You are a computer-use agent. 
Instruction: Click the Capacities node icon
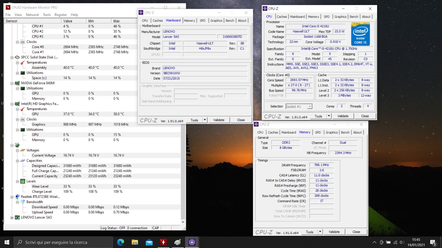click(x=23, y=161)
